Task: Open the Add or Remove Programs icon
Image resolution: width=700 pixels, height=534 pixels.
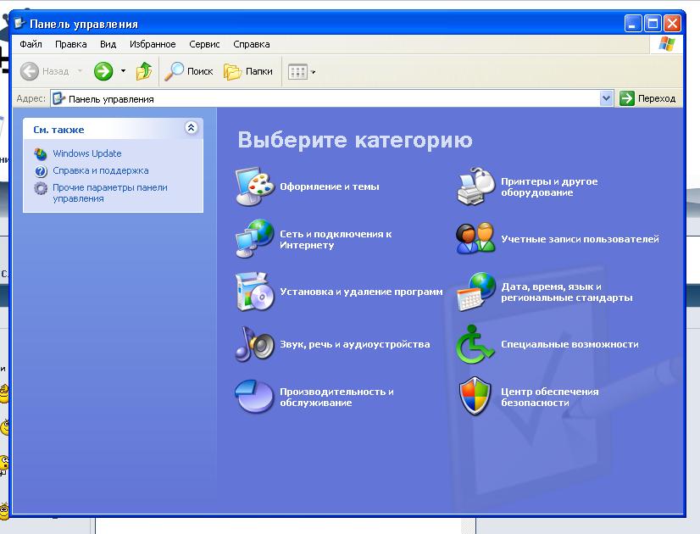Action: coord(254,292)
